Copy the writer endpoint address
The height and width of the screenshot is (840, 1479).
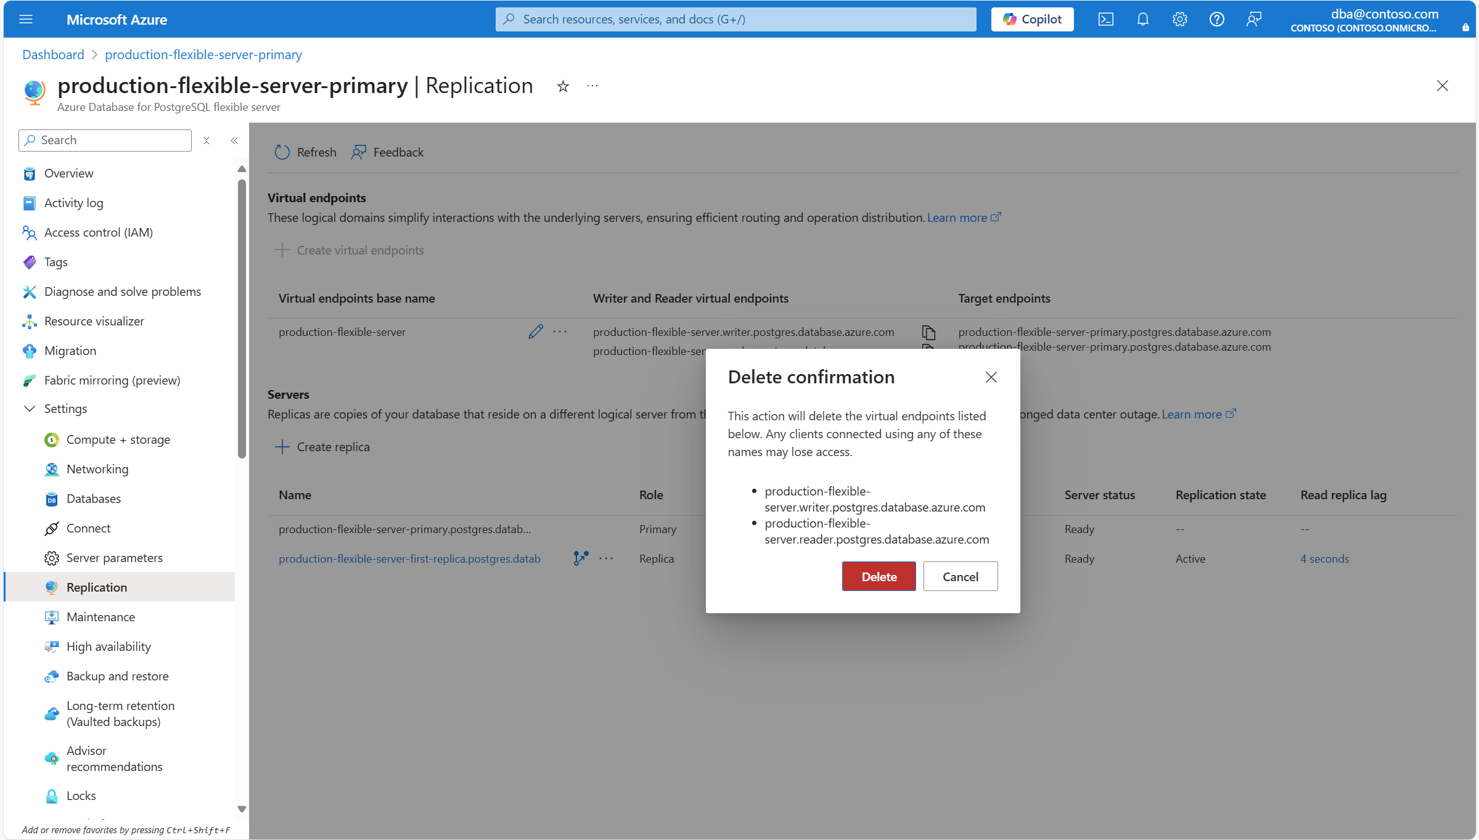pyautogui.click(x=928, y=332)
